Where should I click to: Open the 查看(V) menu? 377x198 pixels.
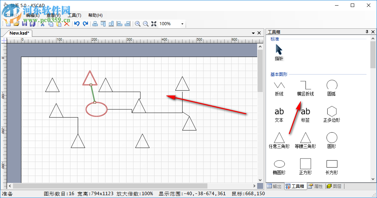[54, 15]
